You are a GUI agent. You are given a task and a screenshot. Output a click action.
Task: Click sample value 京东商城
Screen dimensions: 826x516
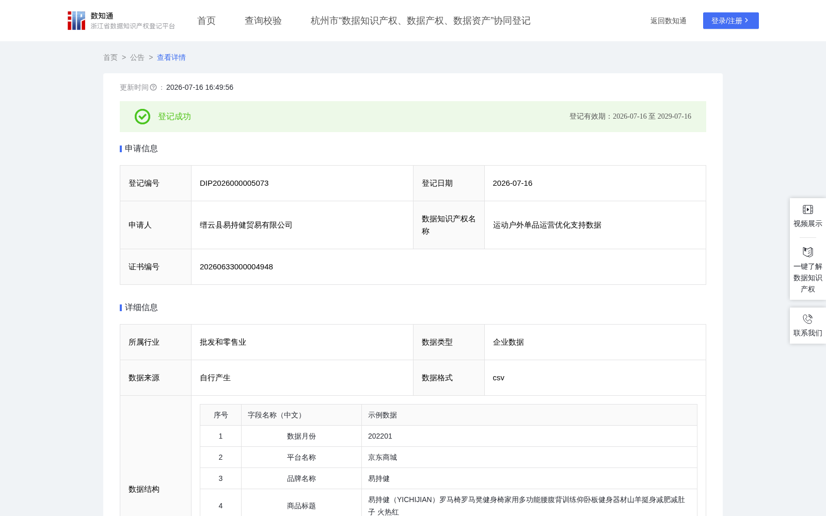[x=383, y=457]
